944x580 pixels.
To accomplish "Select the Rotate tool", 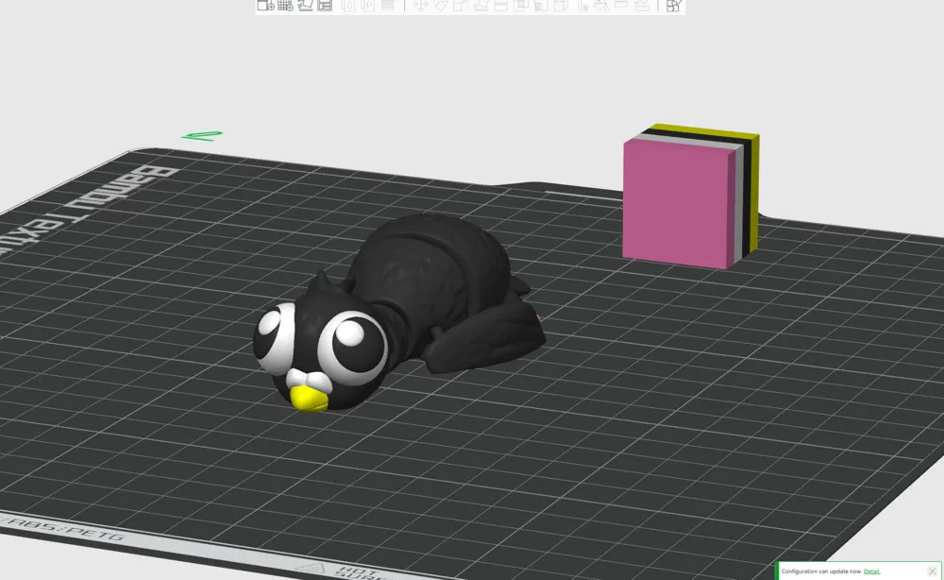I will click(x=440, y=6).
